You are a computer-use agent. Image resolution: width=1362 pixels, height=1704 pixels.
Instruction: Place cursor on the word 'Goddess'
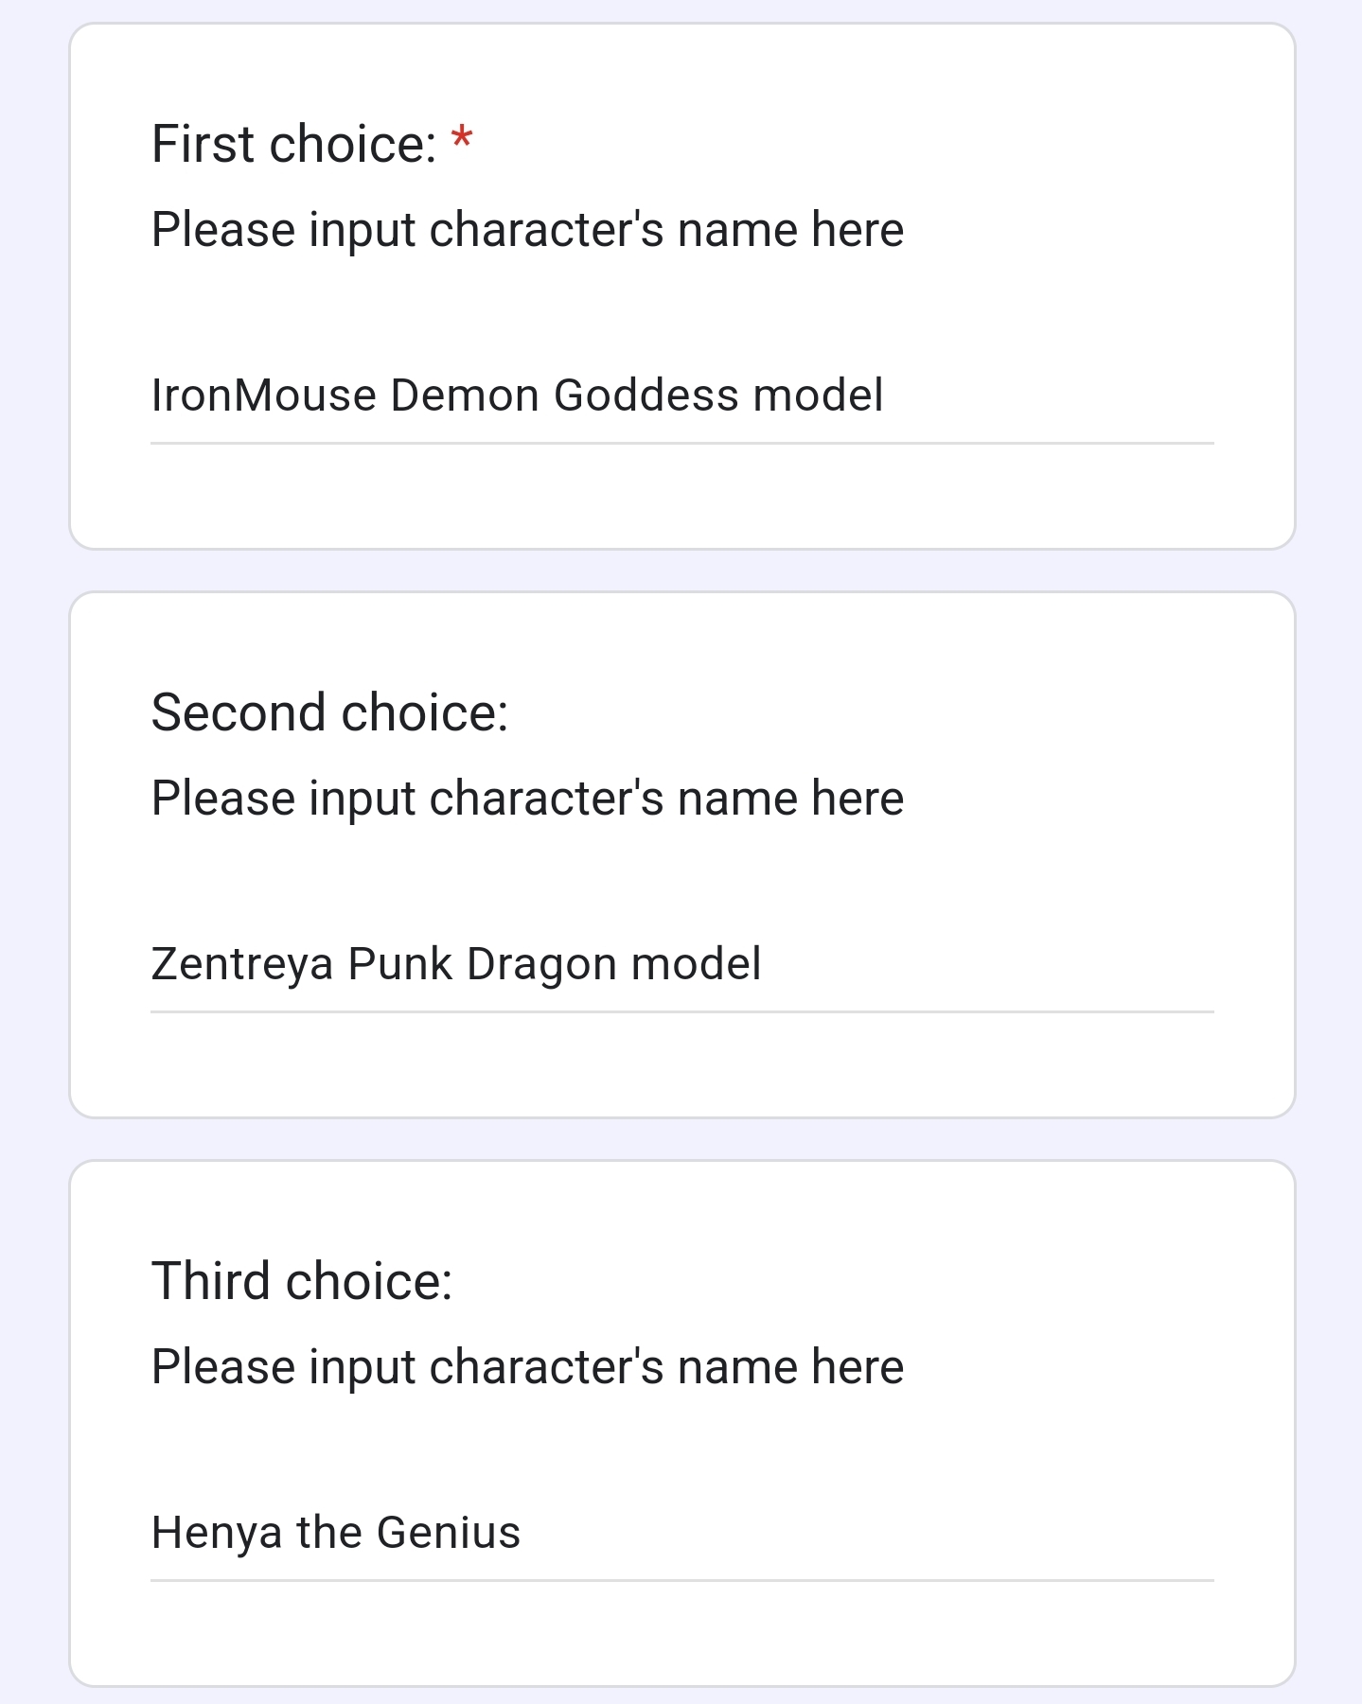coord(646,395)
